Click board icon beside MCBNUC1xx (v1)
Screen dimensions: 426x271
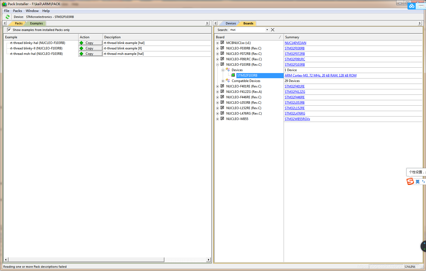[222, 43]
